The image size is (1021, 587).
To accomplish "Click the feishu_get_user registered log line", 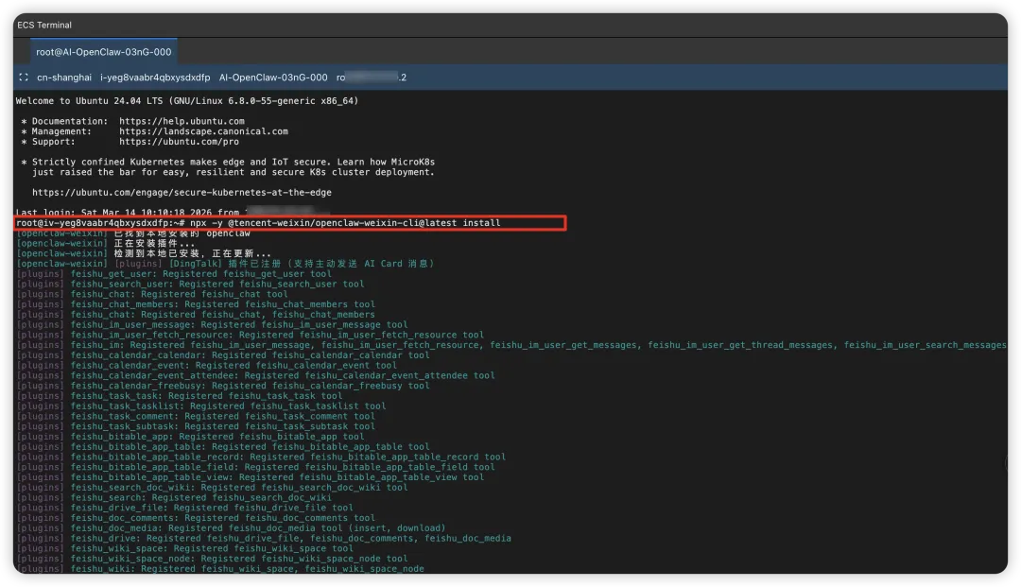I will click(x=174, y=274).
